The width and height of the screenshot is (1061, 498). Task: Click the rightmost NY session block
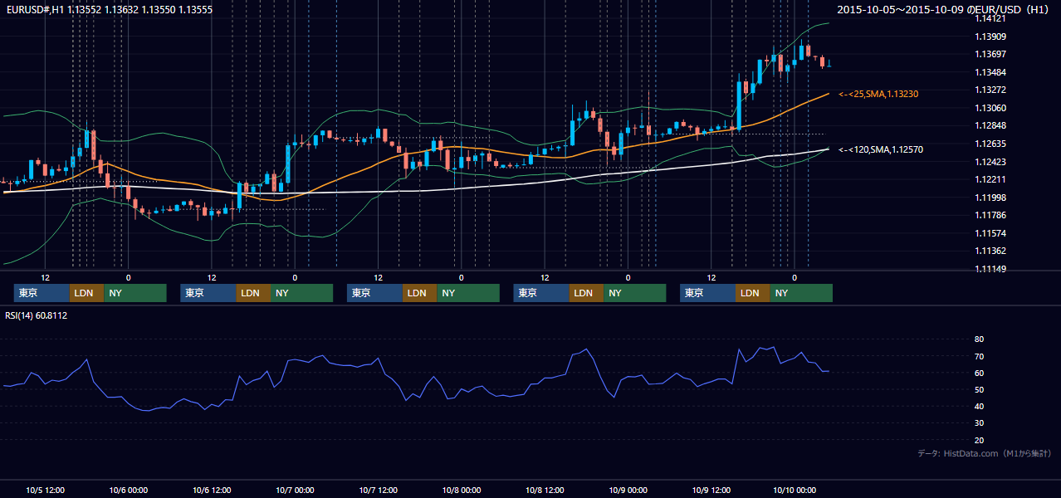pos(801,293)
